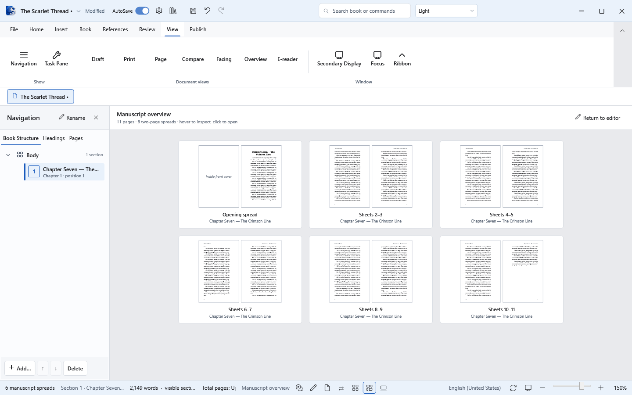
Task: Switch to Book Structure tab
Action: (x=21, y=138)
